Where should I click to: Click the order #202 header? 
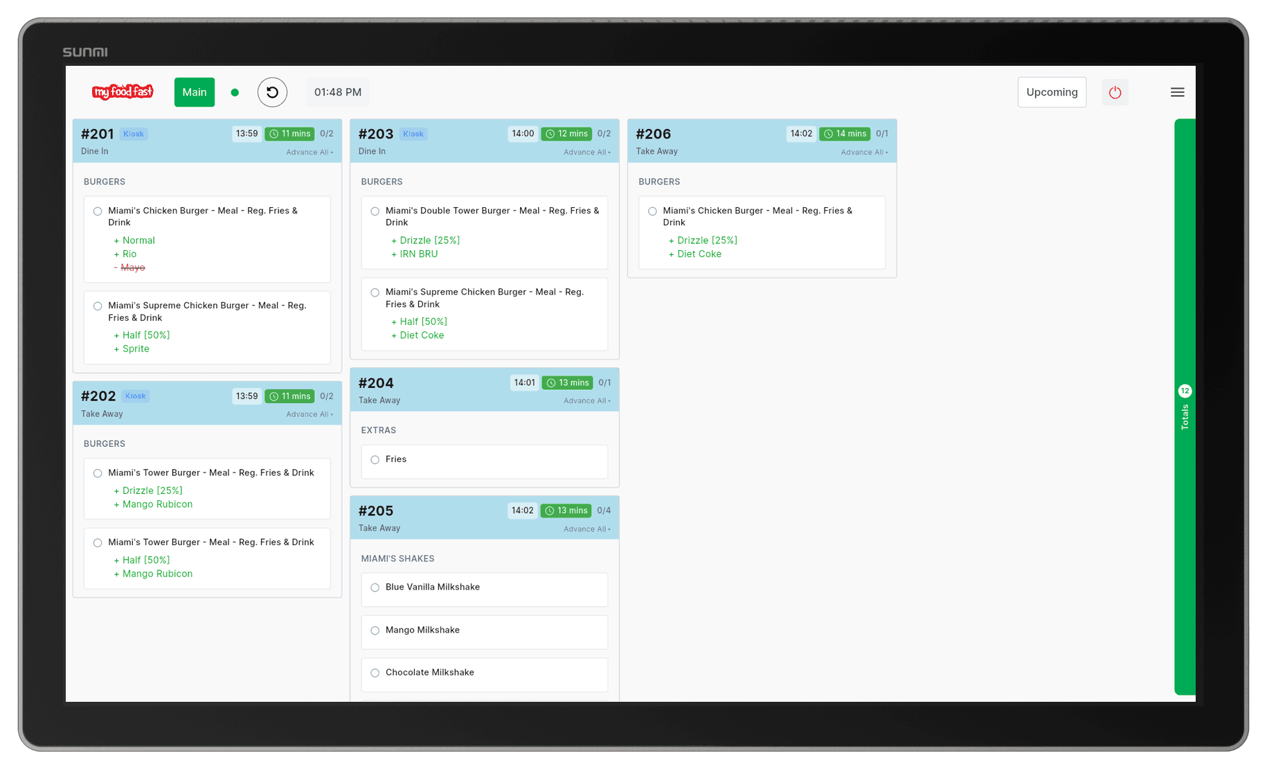coord(207,403)
